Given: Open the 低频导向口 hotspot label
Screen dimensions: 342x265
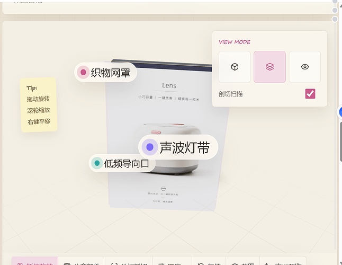Looking at the screenshot, I should click(122, 163).
